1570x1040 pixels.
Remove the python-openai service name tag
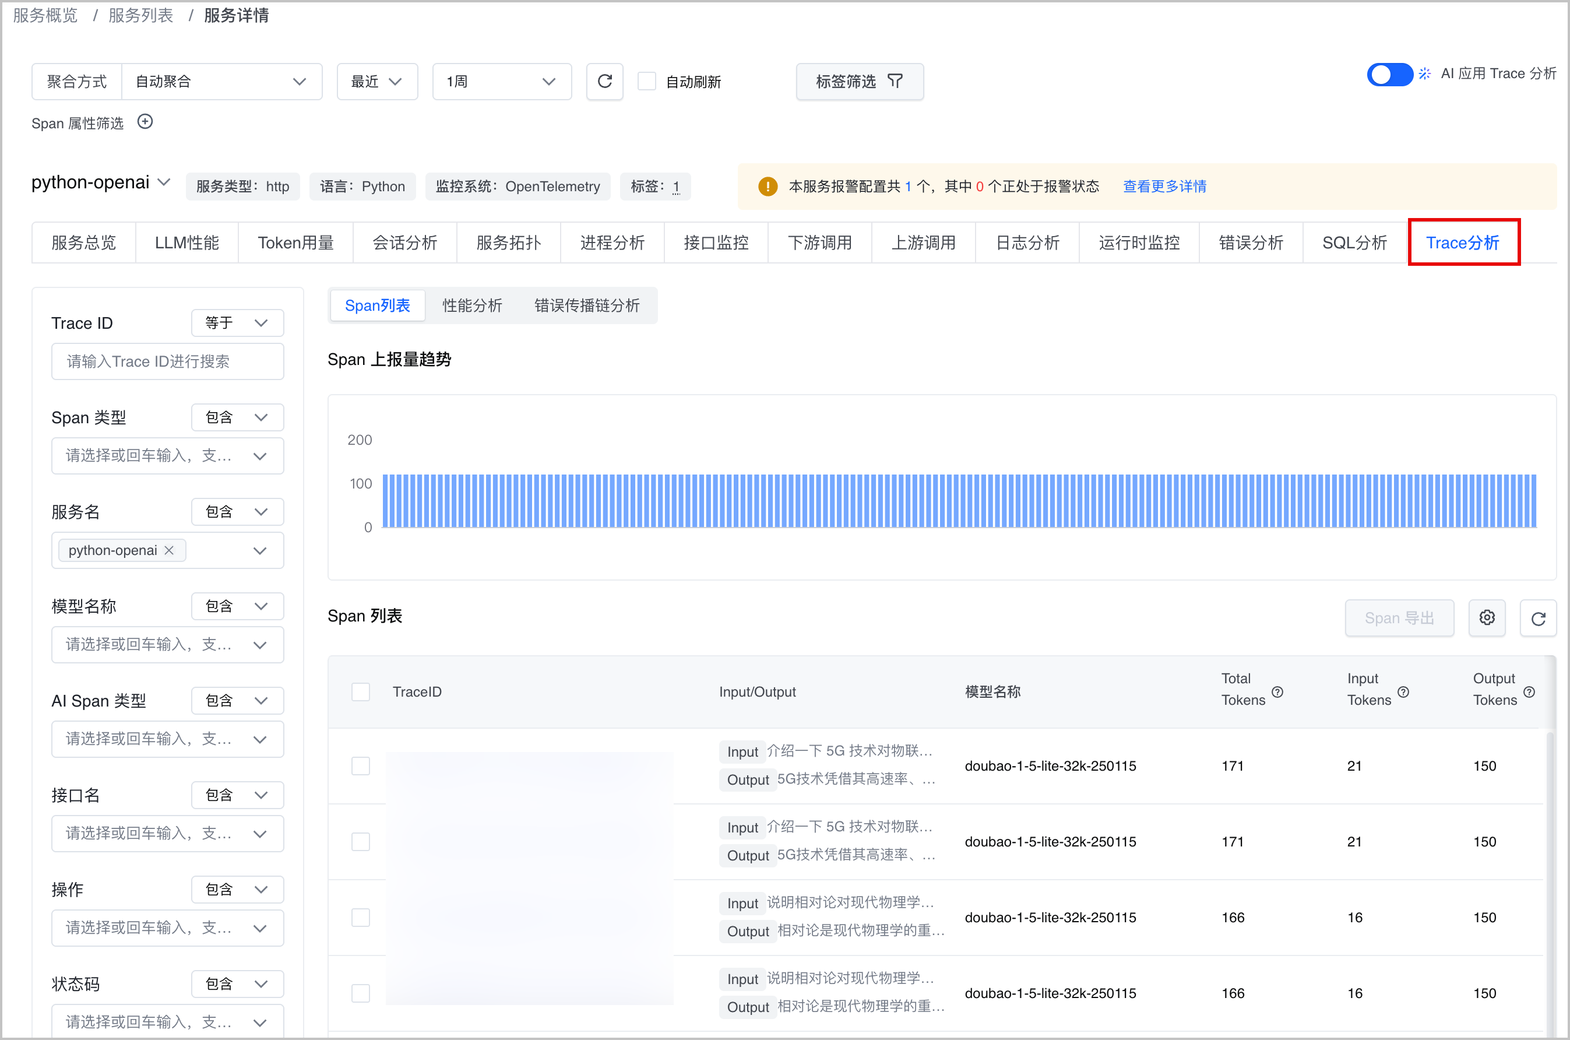169,550
